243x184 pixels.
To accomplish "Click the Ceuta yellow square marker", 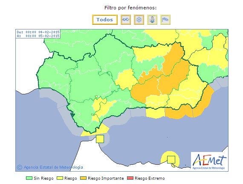I will 100,139.
